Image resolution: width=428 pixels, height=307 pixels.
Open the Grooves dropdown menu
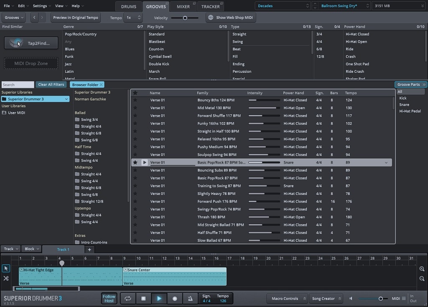14,18
